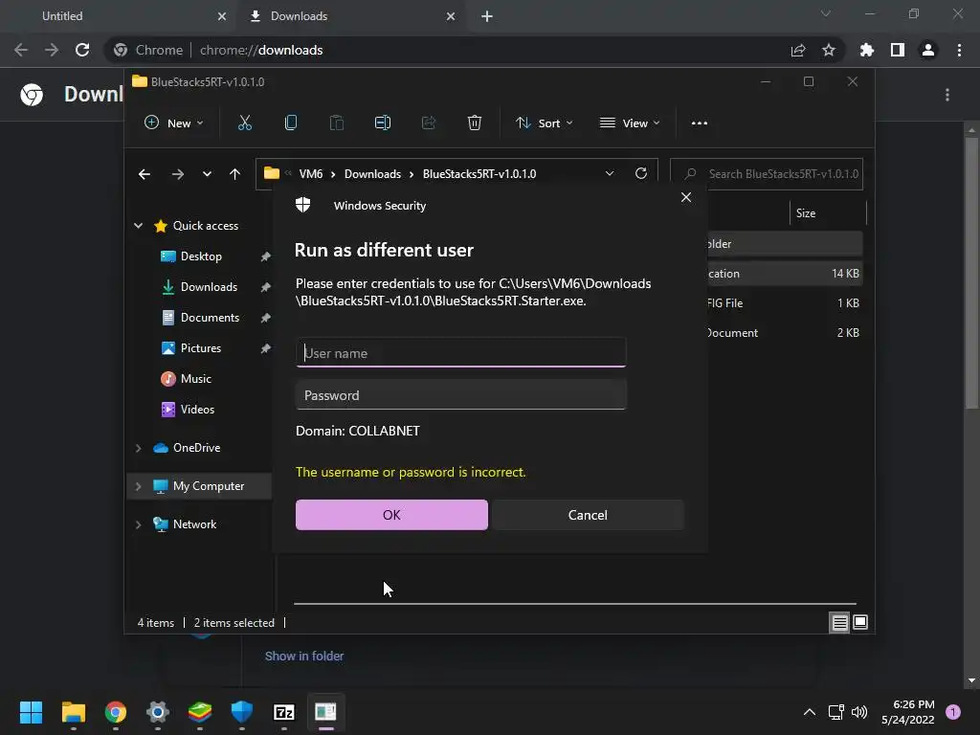Open recent locations chevron in Explorer

click(207, 174)
